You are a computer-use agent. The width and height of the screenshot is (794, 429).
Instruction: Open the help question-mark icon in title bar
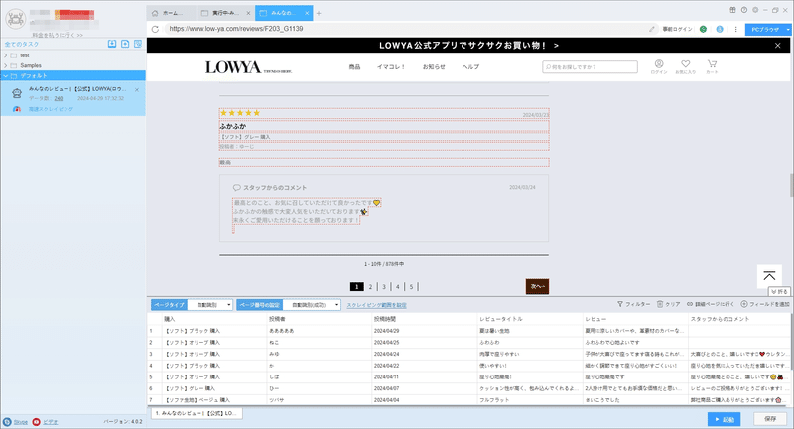pyautogui.click(x=743, y=10)
